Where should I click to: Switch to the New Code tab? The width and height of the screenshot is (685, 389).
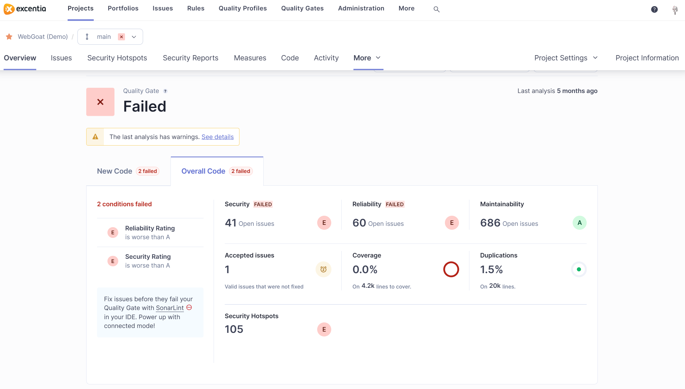(x=115, y=171)
